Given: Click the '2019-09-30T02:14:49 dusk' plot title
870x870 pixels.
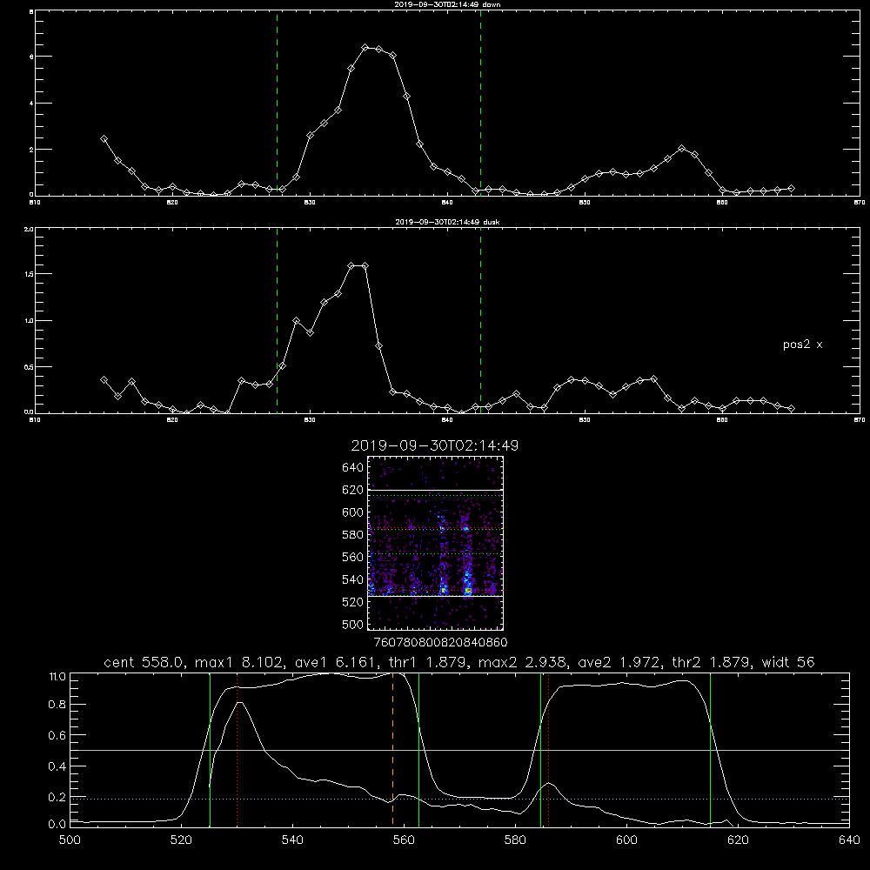Looking at the screenshot, I should pyautogui.click(x=447, y=222).
